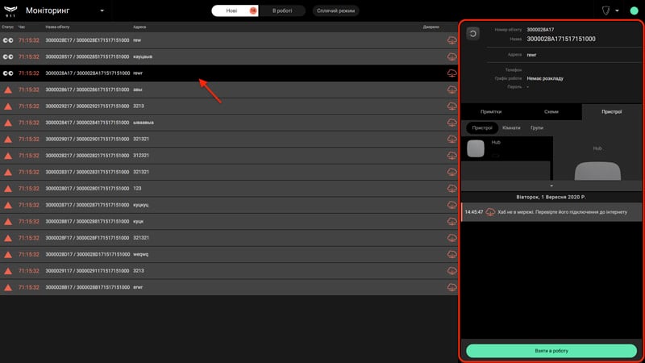The width and height of the screenshot is (645, 363).
Task: Open the Схеми tab in details panel
Action: tap(551, 111)
